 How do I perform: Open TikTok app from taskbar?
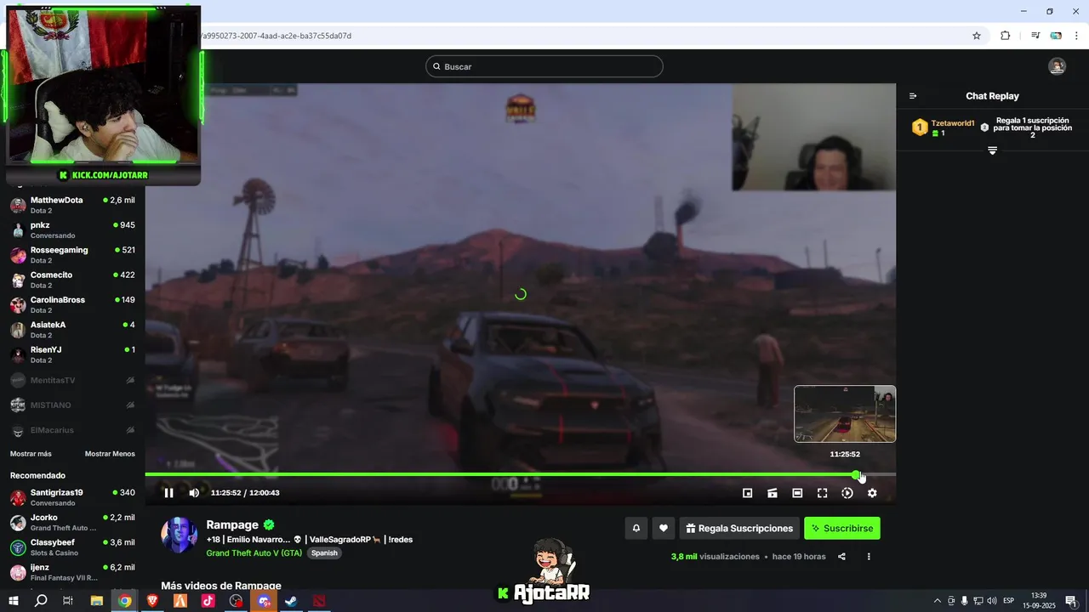point(208,601)
